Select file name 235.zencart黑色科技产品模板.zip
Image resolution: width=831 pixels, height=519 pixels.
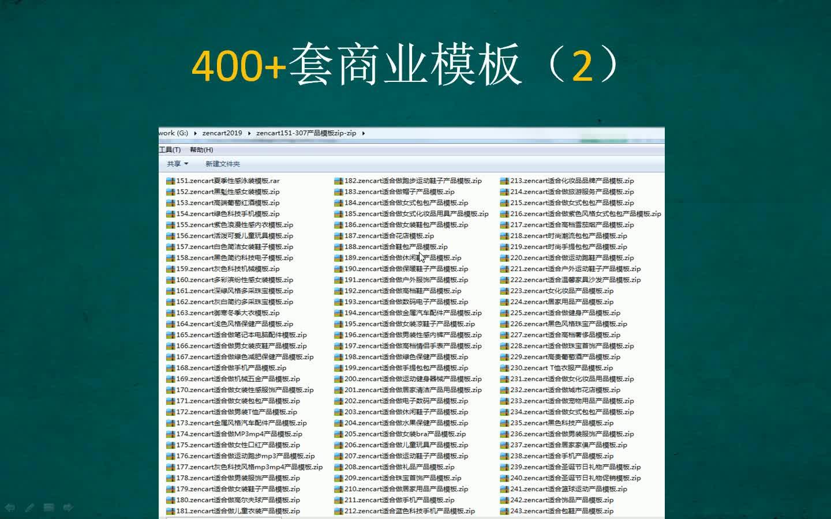click(x=562, y=423)
